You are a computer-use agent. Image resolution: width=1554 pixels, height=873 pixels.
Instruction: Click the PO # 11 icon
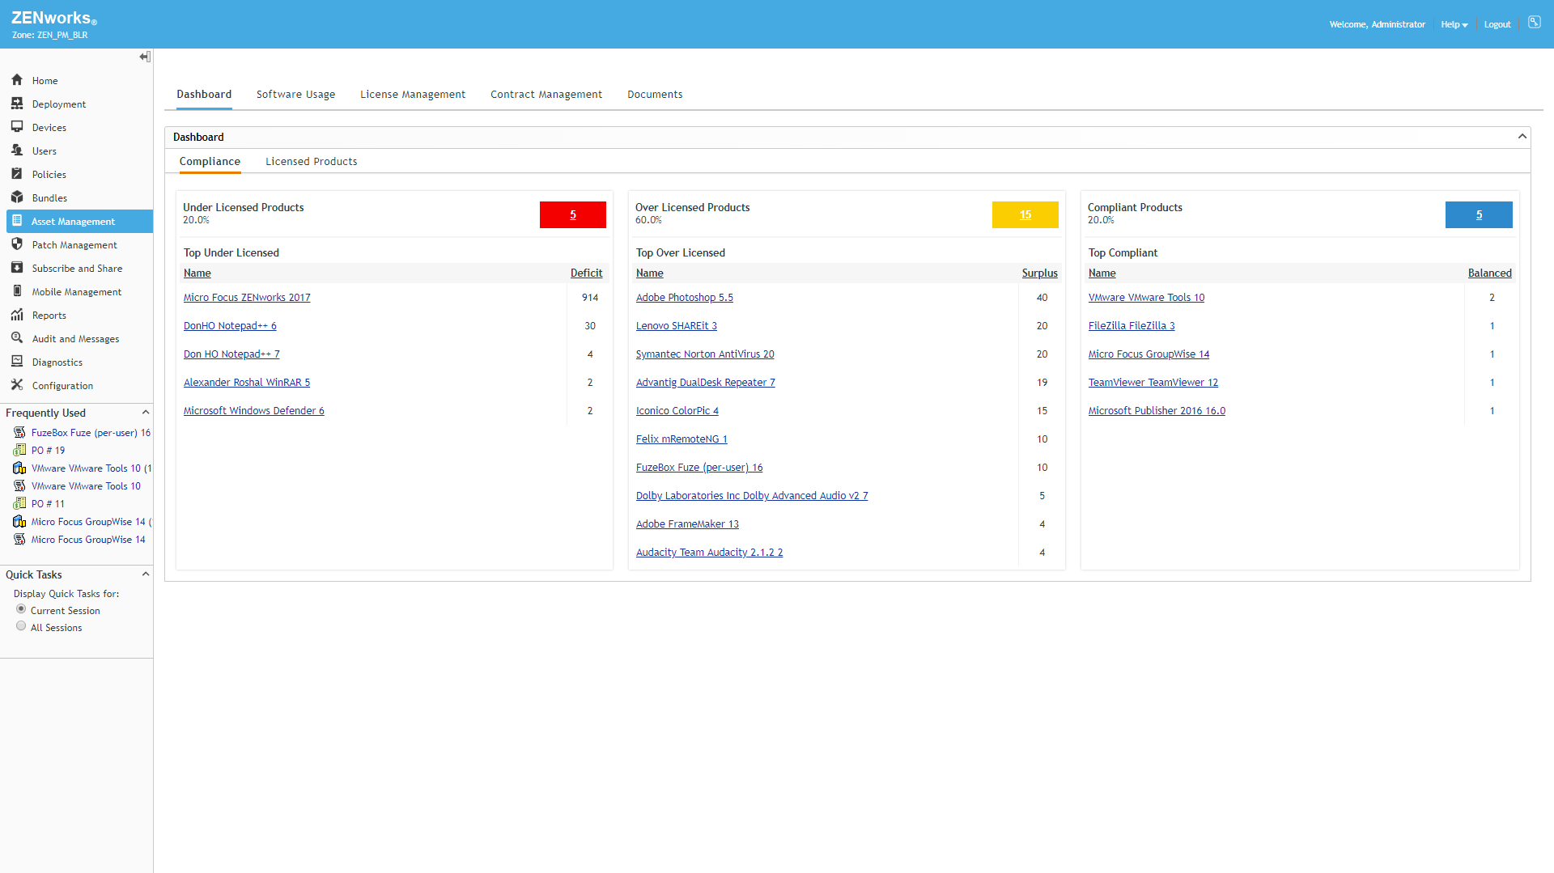tap(19, 504)
